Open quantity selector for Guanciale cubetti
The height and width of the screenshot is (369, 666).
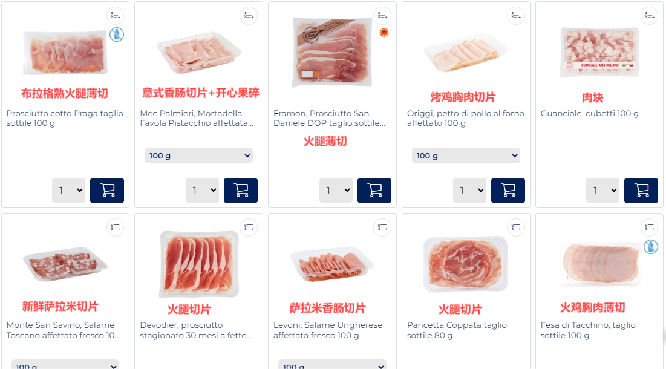(x=602, y=190)
